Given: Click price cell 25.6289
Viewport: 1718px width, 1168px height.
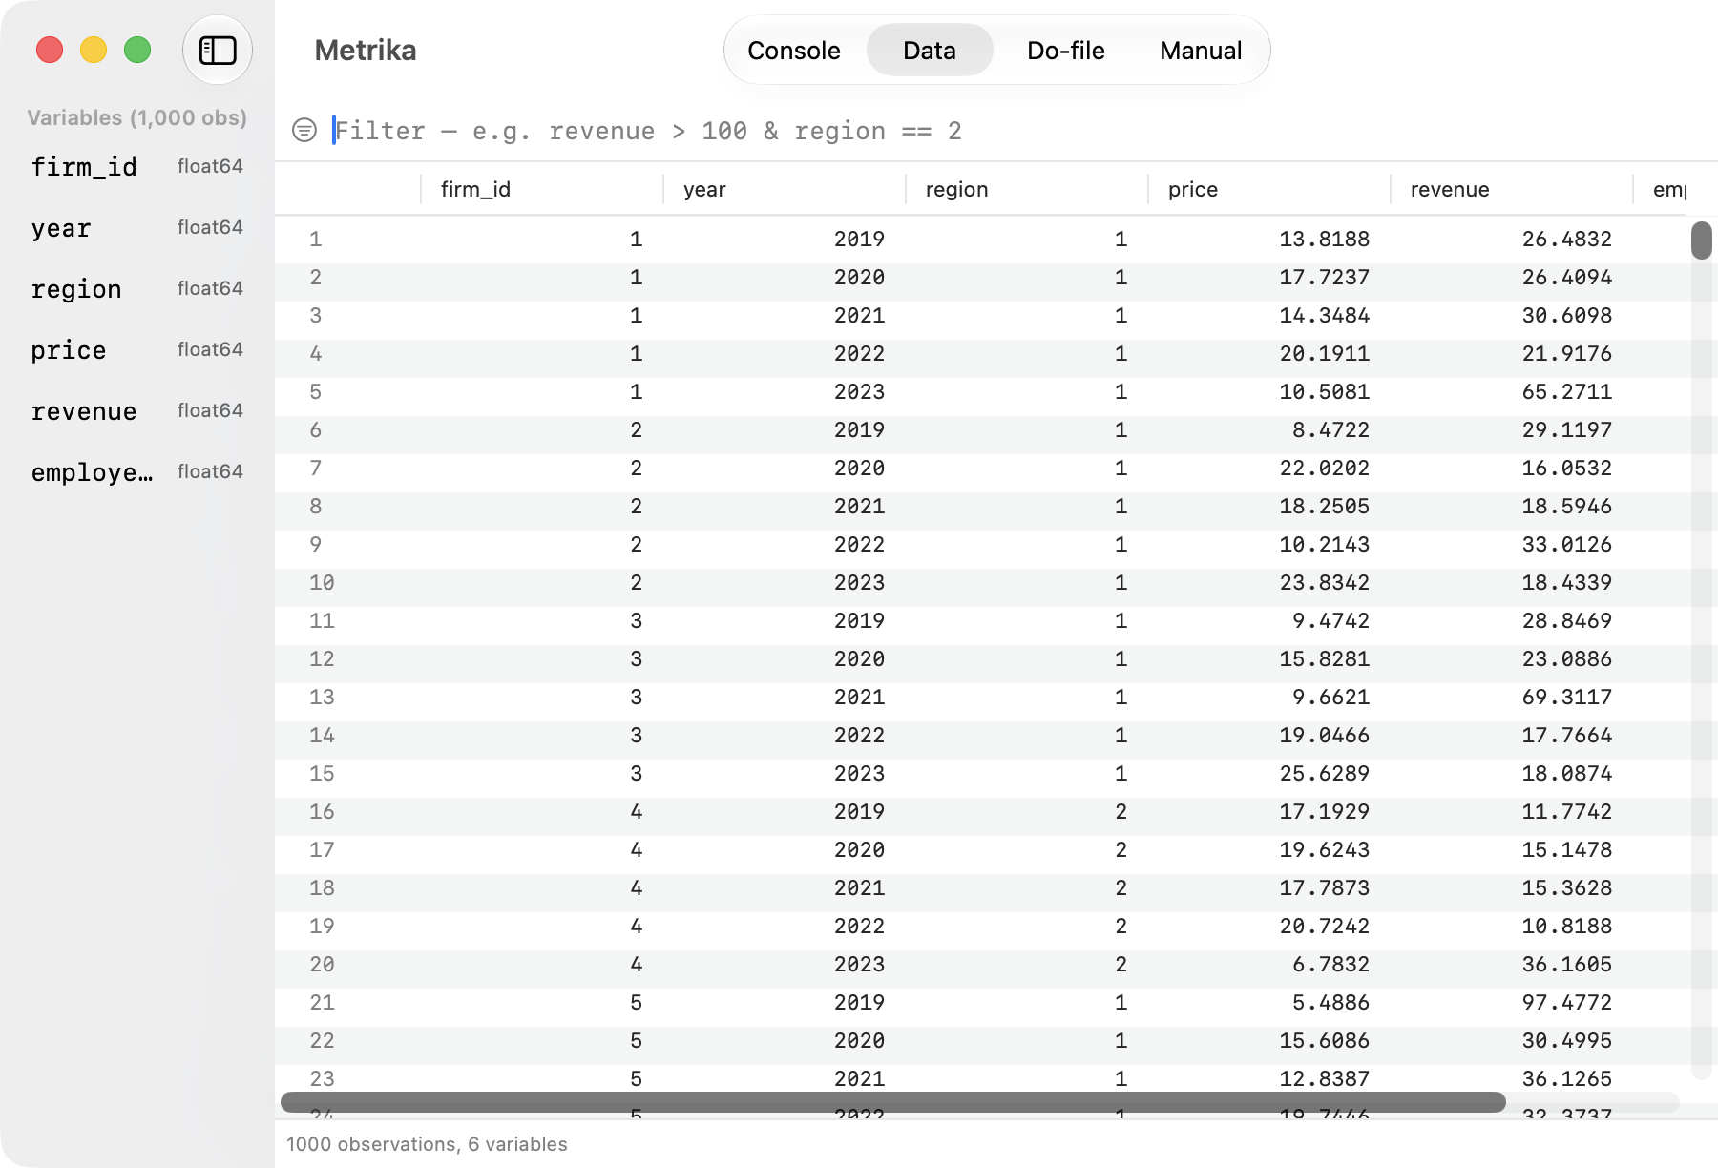Looking at the screenshot, I should click(1324, 773).
